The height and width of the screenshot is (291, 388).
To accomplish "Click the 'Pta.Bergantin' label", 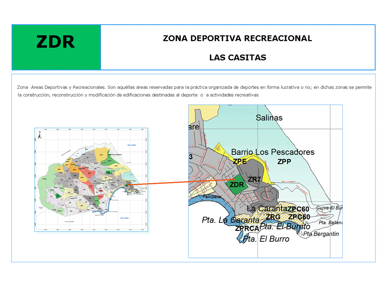I will (321, 234).
